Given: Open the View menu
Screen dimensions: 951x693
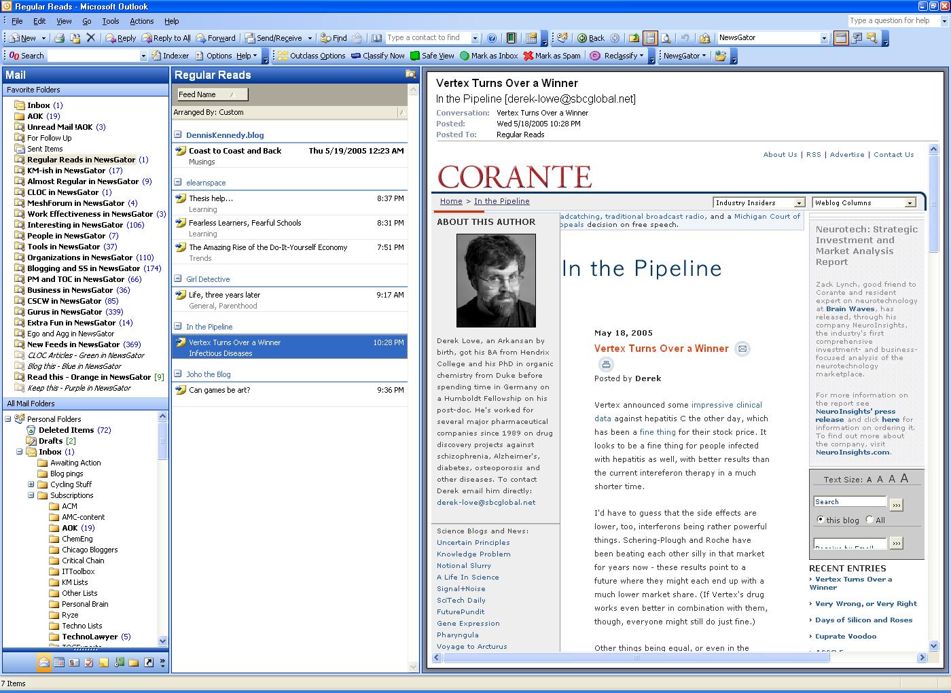Looking at the screenshot, I should [64, 21].
